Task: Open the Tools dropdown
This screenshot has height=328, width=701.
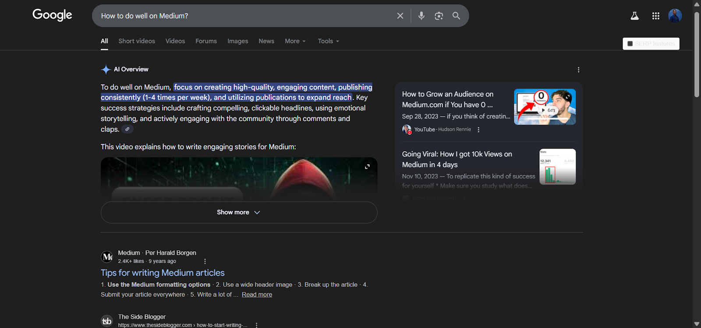Action: [x=329, y=41]
